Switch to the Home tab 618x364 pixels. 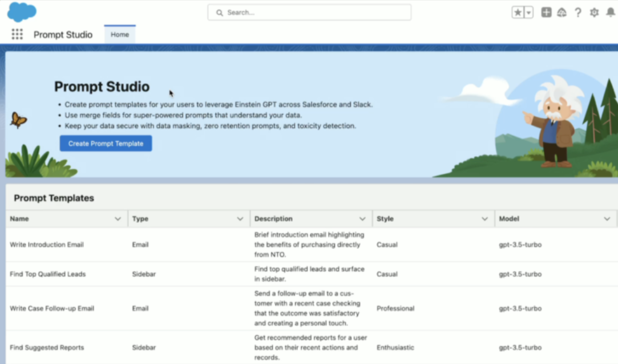coord(120,35)
